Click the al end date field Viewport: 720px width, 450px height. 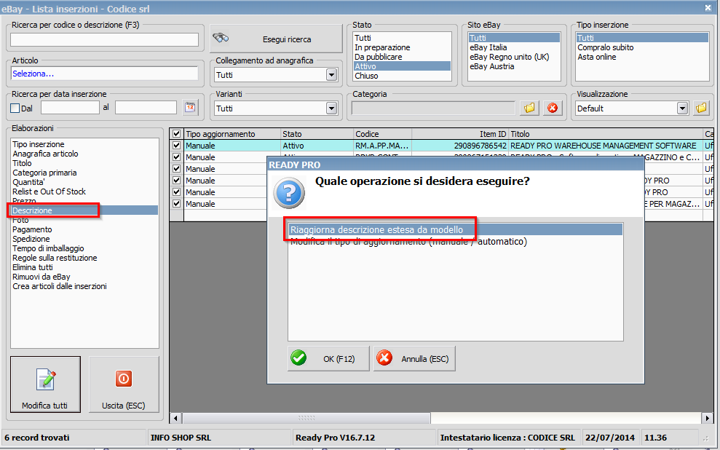[146, 108]
